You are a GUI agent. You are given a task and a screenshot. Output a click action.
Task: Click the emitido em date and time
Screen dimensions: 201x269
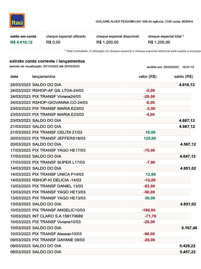point(170,67)
